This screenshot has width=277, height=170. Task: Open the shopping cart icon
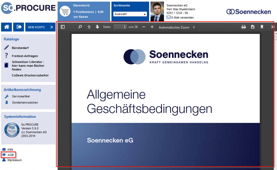pyautogui.click(x=65, y=11)
